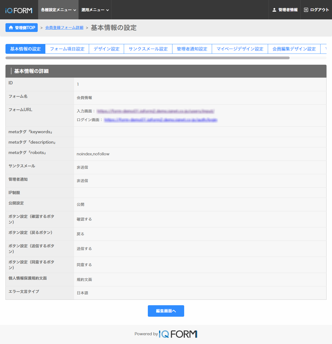Click the person icon beside 管理者情報
The width and height of the screenshot is (332, 344).
tap(274, 10)
